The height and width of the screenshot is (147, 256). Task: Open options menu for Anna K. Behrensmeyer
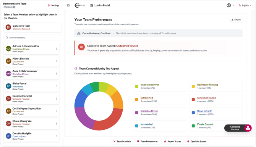point(56,74)
